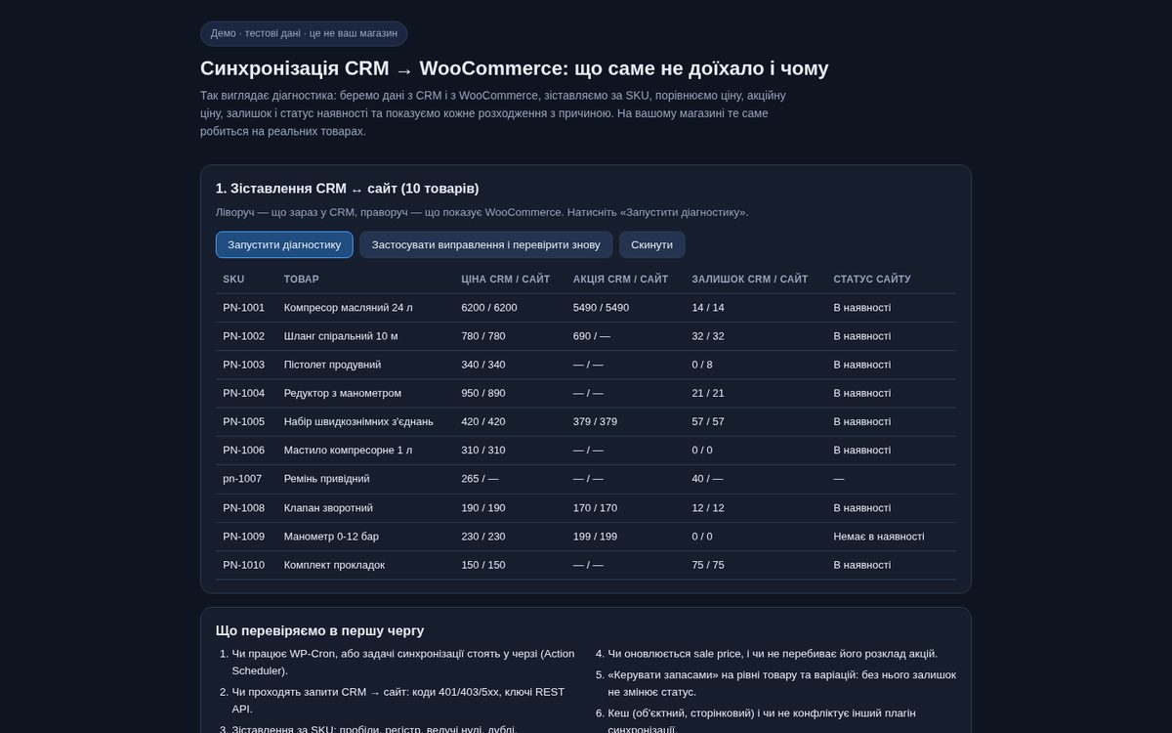Click status Немає в наявності for PN-1009
The width and height of the screenshot is (1172, 733).
879,537
